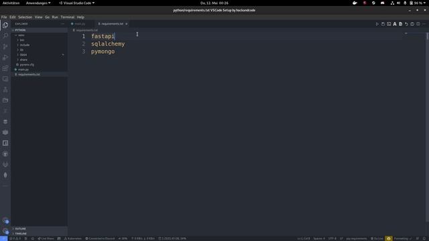Open the Help menu
429x241 pixels.
click(80, 17)
